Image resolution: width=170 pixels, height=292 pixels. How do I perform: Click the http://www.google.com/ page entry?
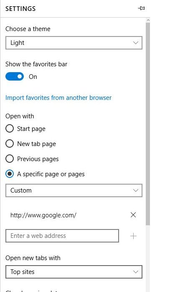[43, 215]
